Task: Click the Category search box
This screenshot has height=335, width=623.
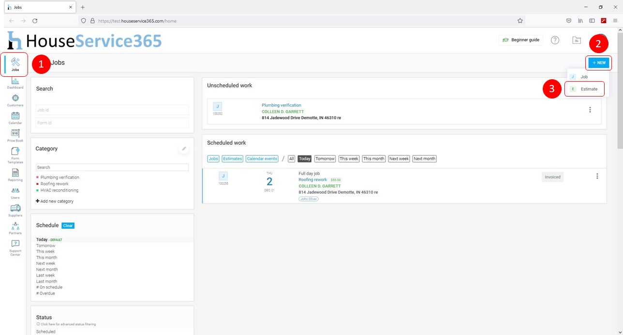Action: tap(112, 167)
